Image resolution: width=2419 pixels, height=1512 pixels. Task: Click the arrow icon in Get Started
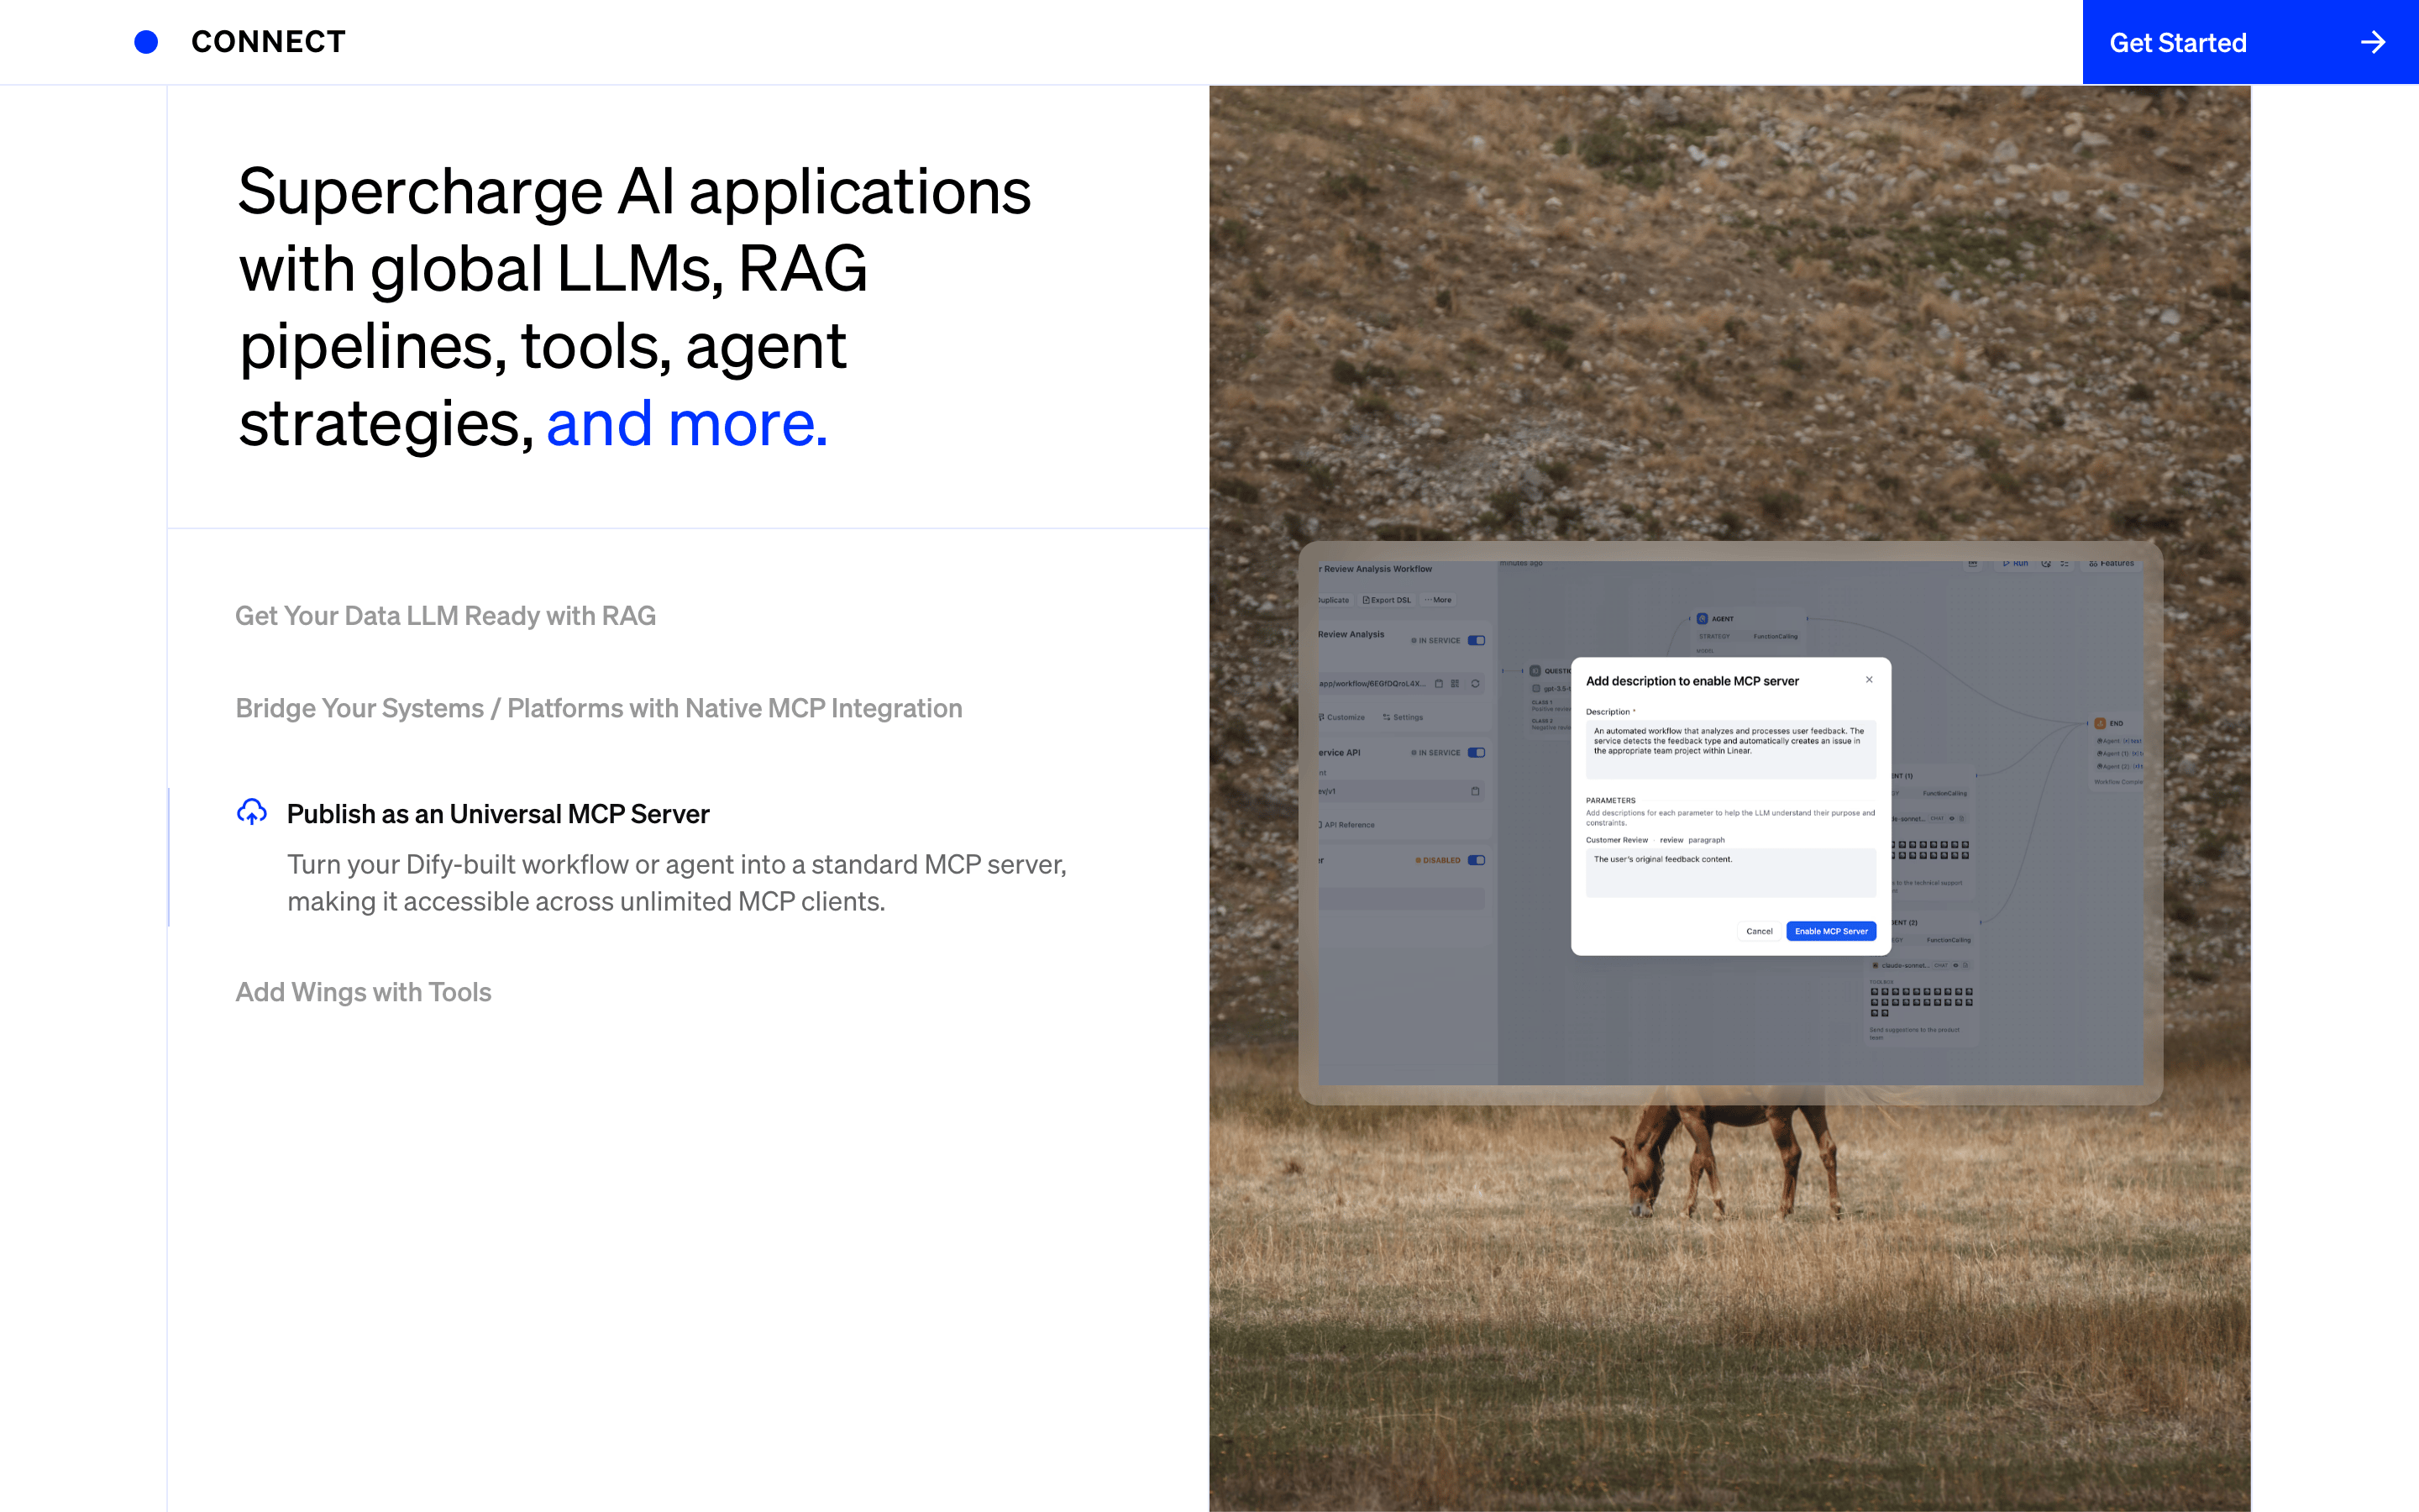[x=2372, y=42]
